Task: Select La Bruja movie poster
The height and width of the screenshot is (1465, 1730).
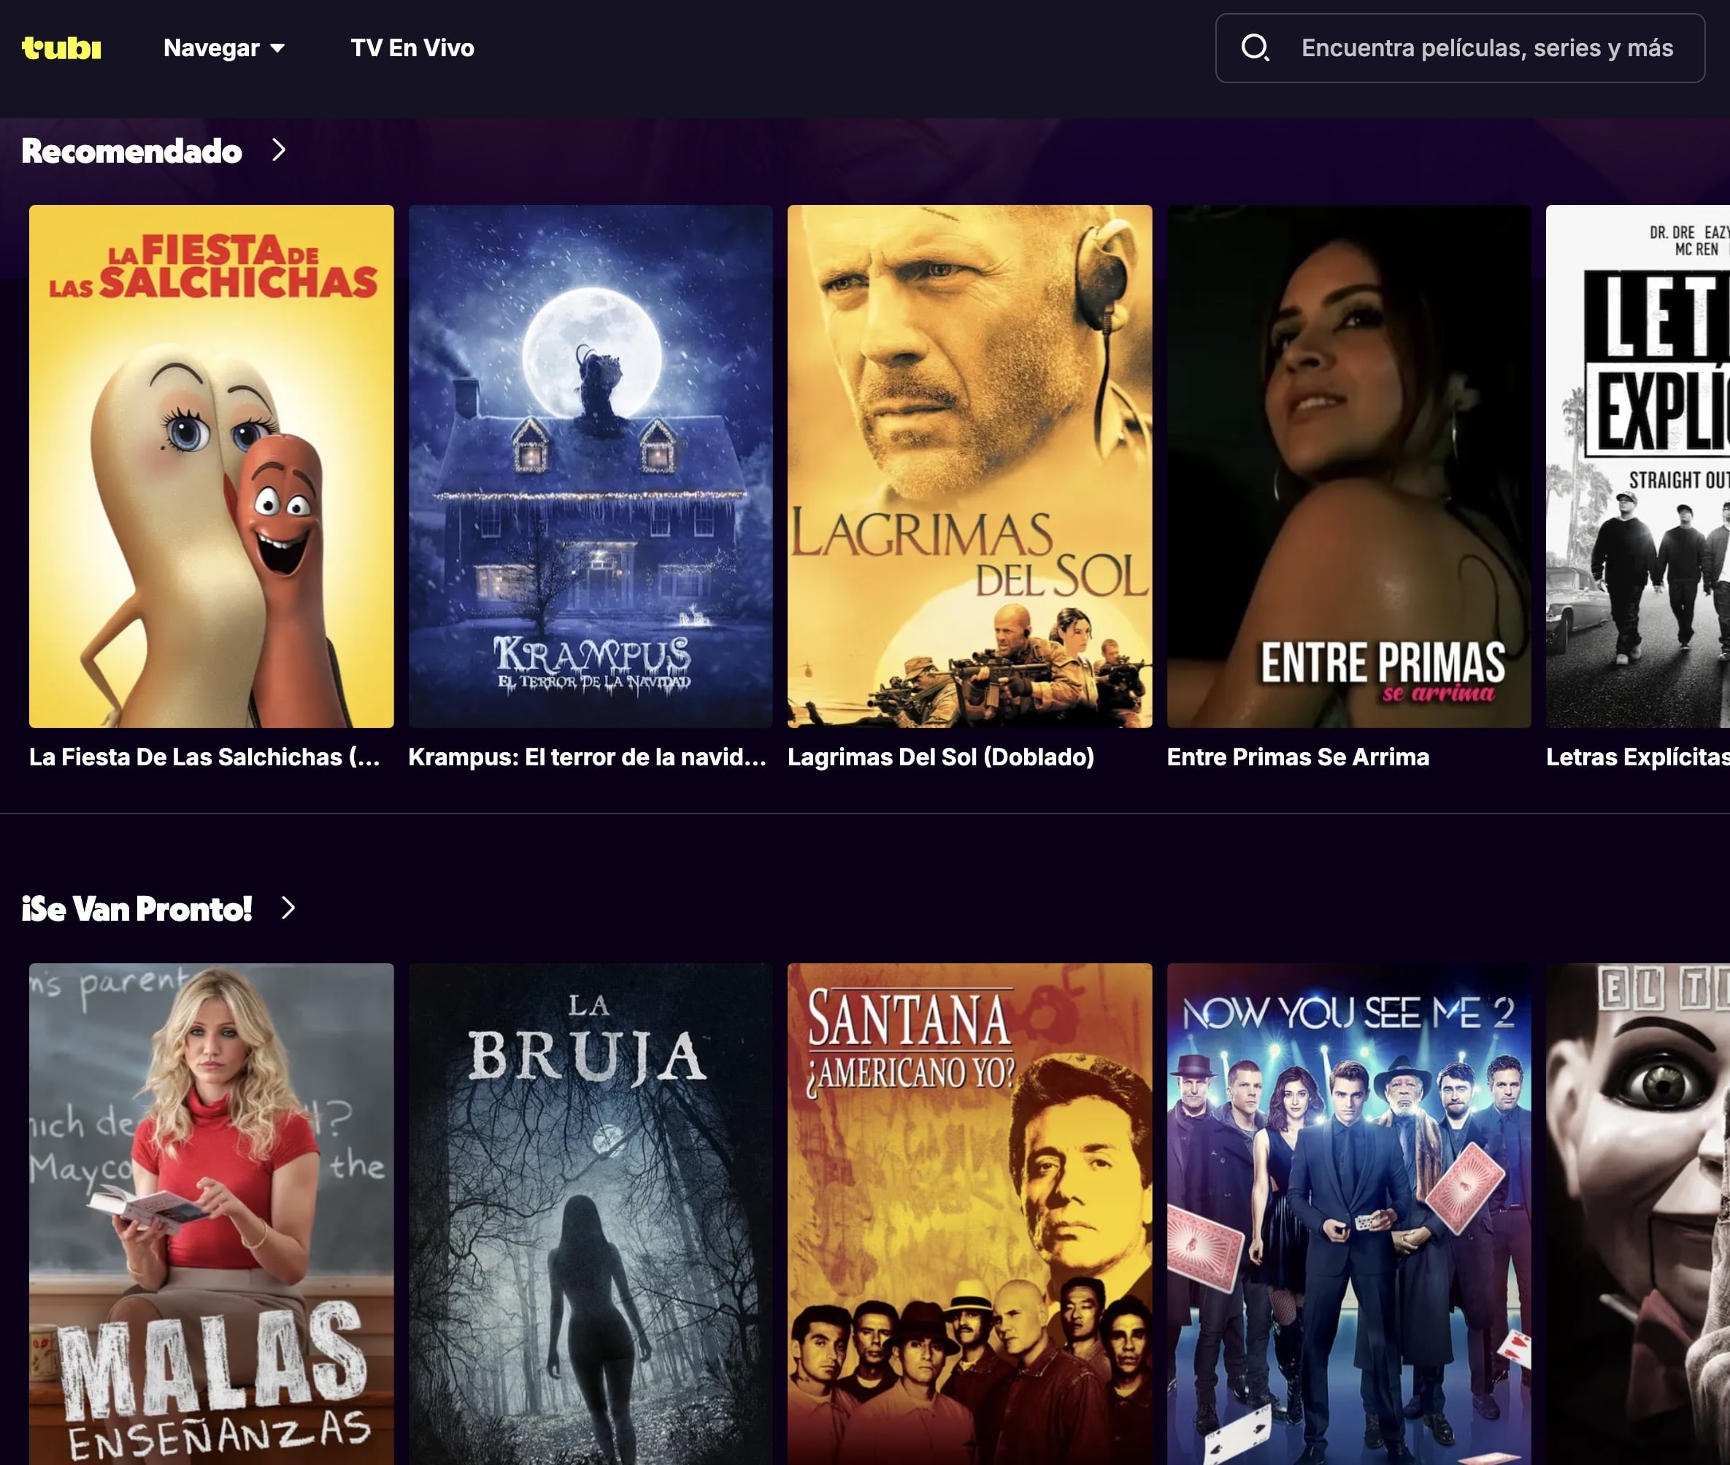Action: [x=590, y=1213]
